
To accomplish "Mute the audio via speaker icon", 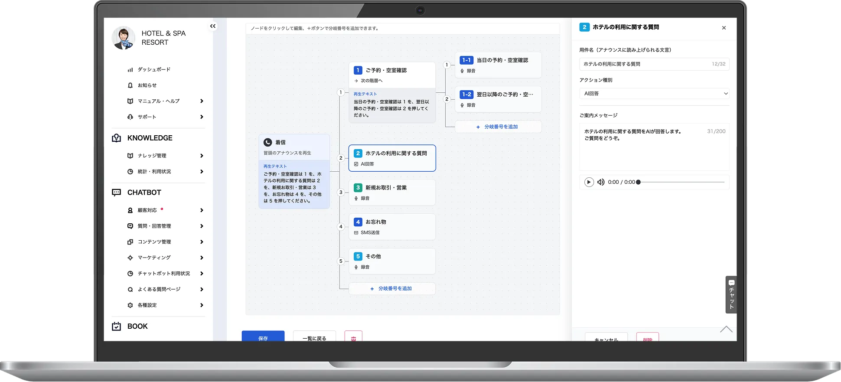I will [601, 182].
